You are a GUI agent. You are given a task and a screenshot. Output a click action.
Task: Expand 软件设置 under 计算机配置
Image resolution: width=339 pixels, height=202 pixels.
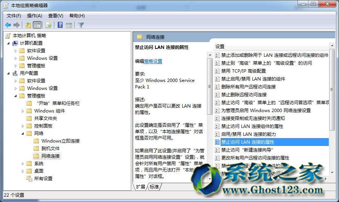tap(15, 51)
